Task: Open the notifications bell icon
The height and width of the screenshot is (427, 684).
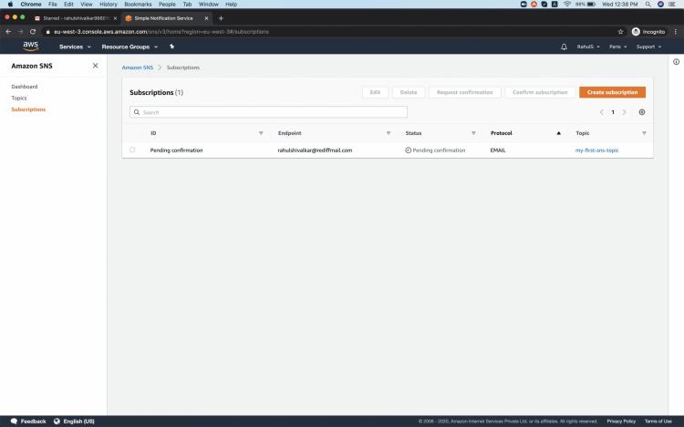Action: (564, 47)
